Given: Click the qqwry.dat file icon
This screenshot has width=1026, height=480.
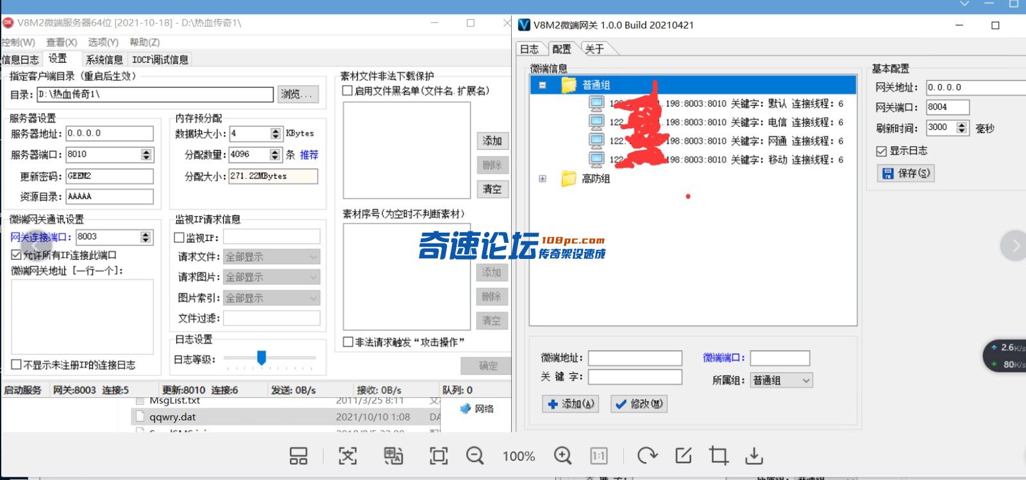Looking at the screenshot, I should click(140, 417).
